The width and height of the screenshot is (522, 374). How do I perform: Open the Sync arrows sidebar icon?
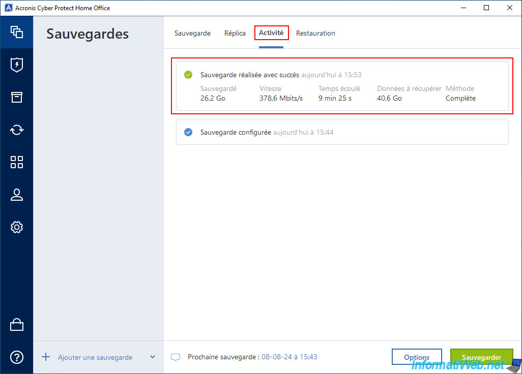17,130
